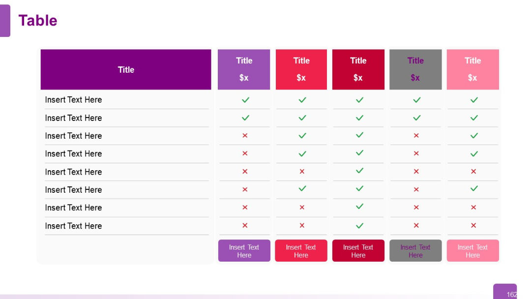Select the light purple Title $x header
The width and height of the screenshot is (531, 299).
coord(244,69)
